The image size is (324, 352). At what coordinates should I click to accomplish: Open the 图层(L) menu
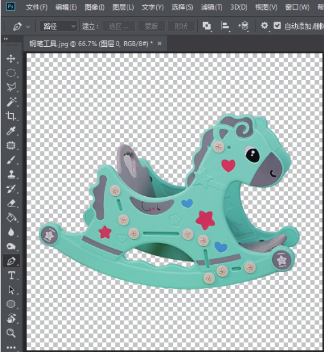[x=123, y=8]
